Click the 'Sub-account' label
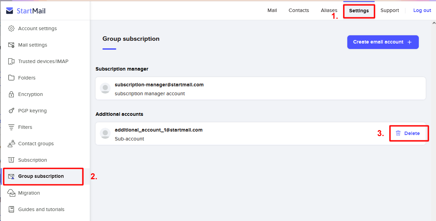 (x=129, y=139)
